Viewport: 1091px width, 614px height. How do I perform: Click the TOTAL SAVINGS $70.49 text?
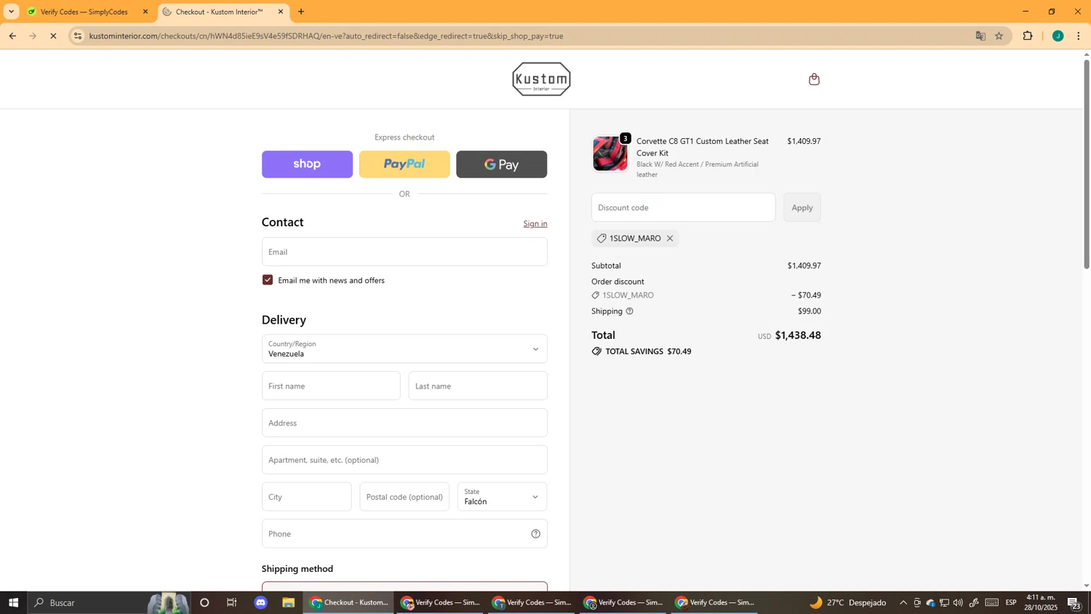[x=648, y=351]
